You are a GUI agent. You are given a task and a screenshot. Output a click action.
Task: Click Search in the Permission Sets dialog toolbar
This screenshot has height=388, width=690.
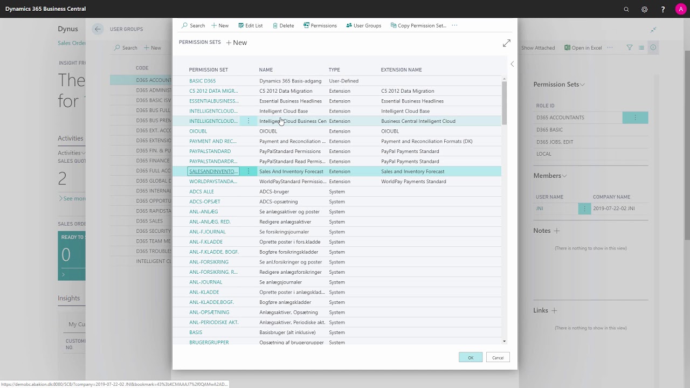coord(194,25)
